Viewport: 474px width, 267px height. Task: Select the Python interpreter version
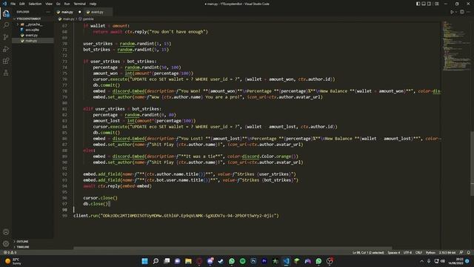tap(447, 252)
